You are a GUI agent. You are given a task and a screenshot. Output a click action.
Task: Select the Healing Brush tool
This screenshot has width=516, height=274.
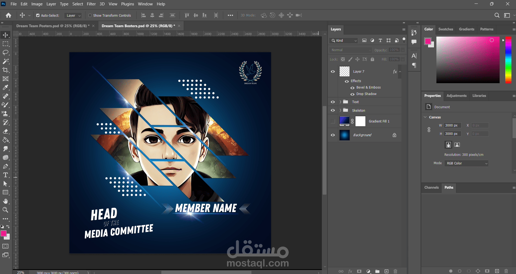tap(5, 96)
